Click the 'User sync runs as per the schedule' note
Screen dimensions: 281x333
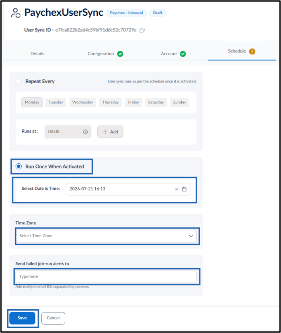(x=152, y=81)
